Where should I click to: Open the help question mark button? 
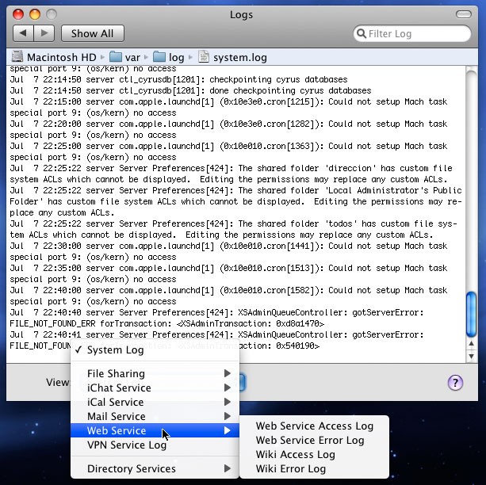tap(455, 383)
